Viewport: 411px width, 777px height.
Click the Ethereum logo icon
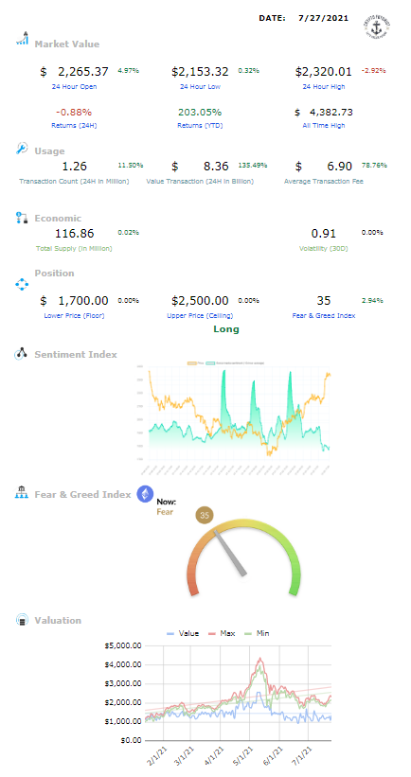pos(145,494)
